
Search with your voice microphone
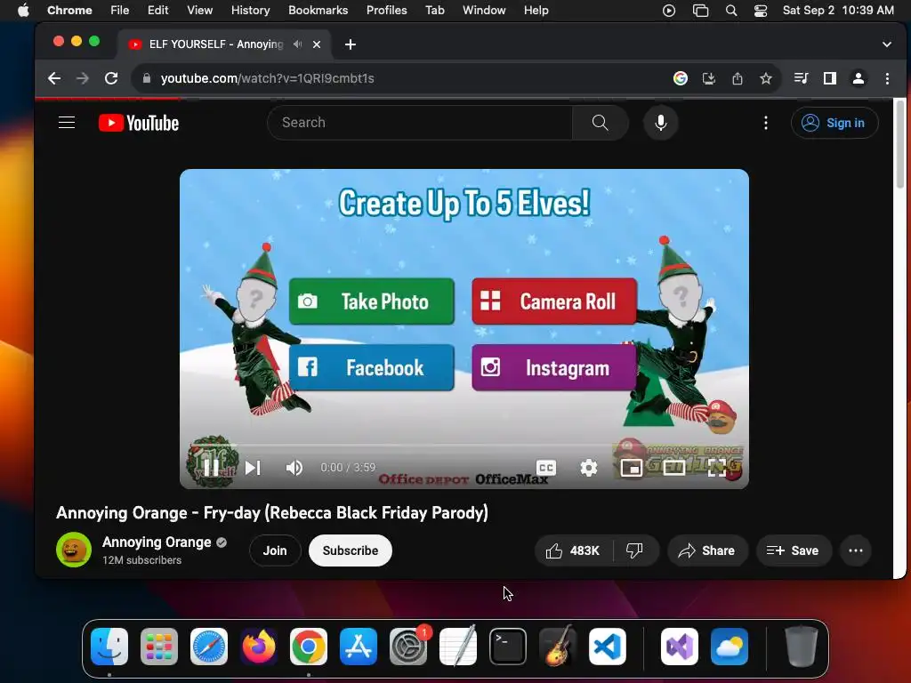661,123
